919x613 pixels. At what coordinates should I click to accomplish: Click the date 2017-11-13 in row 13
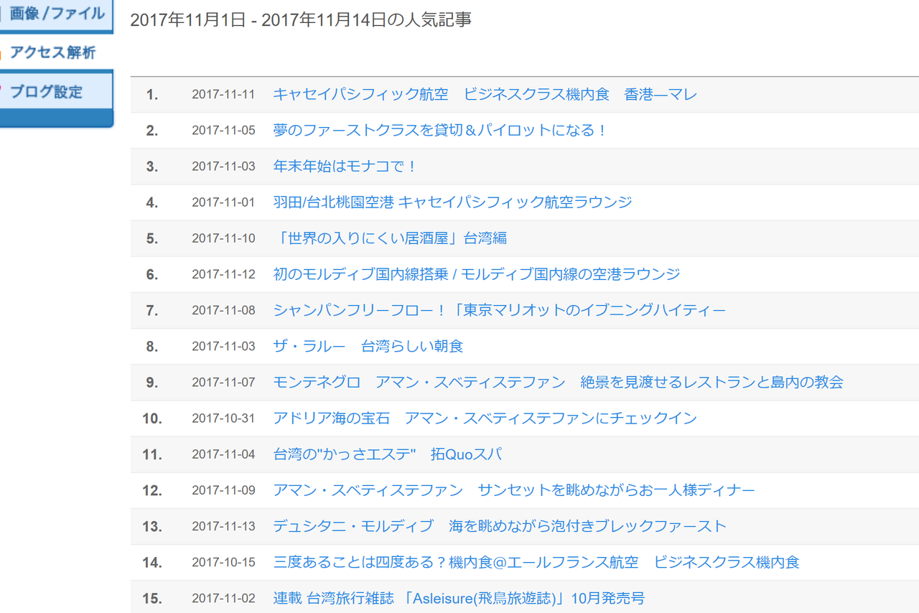point(223,526)
